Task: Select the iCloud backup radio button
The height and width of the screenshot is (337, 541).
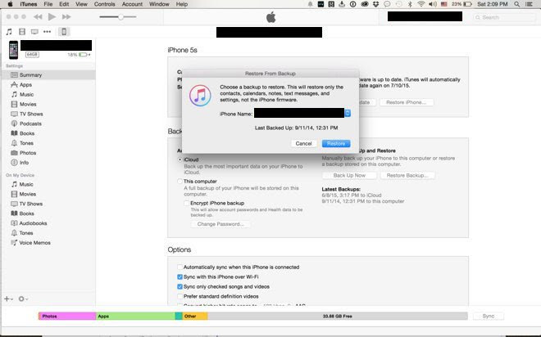Action: point(180,160)
